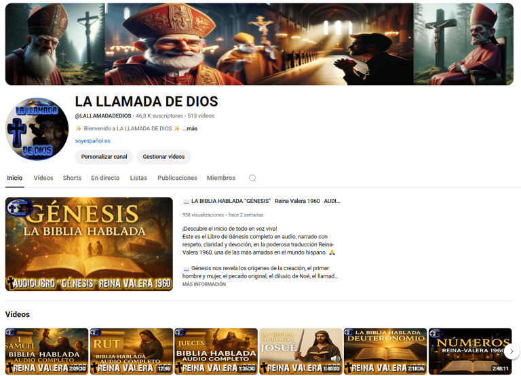Click the 513 vídeos count text
Screen dimensions: 521x376
coord(201,116)
